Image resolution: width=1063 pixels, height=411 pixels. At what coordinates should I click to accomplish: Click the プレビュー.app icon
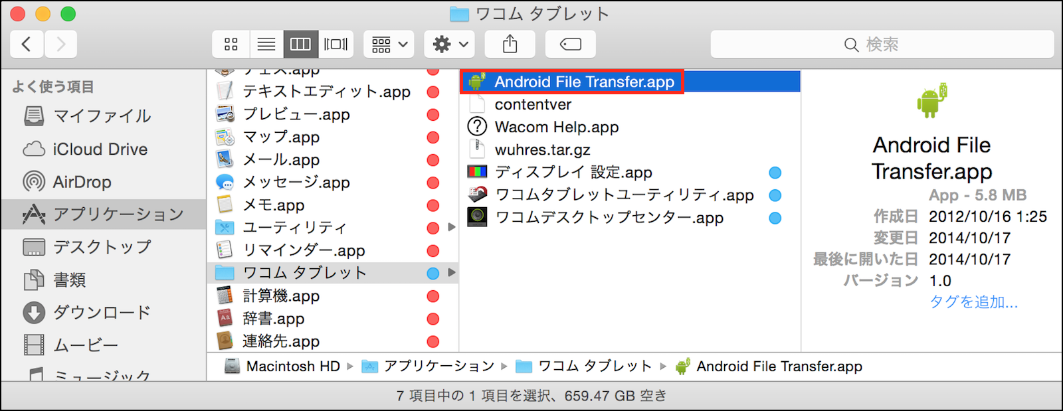click(x=225, y=114)
